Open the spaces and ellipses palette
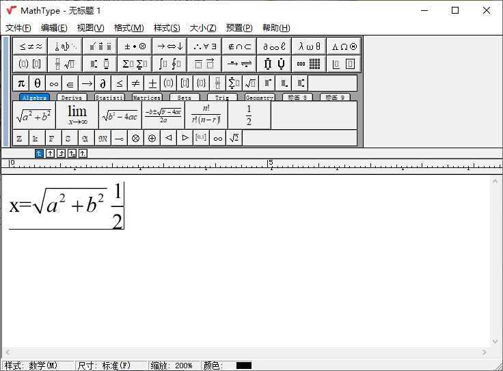 [x=65, y=46]
